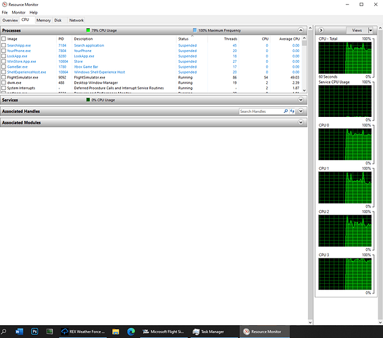The image size is (383, 338).
Task: Tick the checkbox for SearchApp.exe
Action: 3,45
